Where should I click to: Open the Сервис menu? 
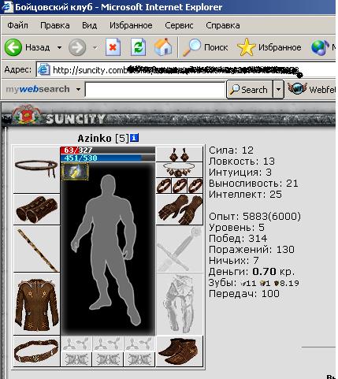[179, 25]
